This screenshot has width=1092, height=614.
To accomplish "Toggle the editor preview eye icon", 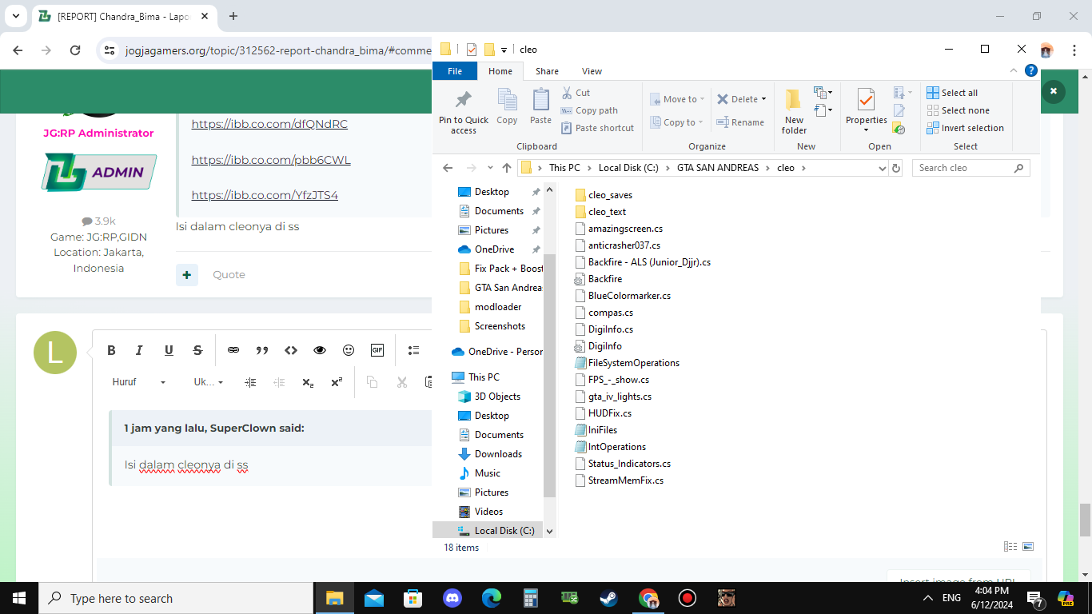I will [x=320, y=350].
